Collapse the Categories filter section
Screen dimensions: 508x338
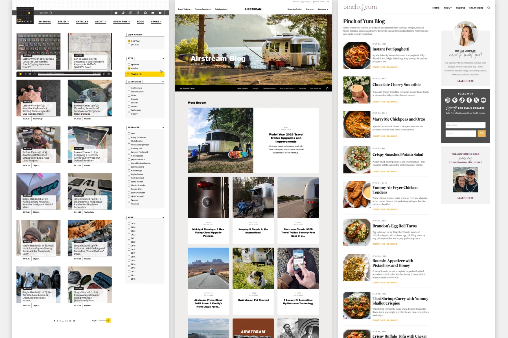point(163,82)
